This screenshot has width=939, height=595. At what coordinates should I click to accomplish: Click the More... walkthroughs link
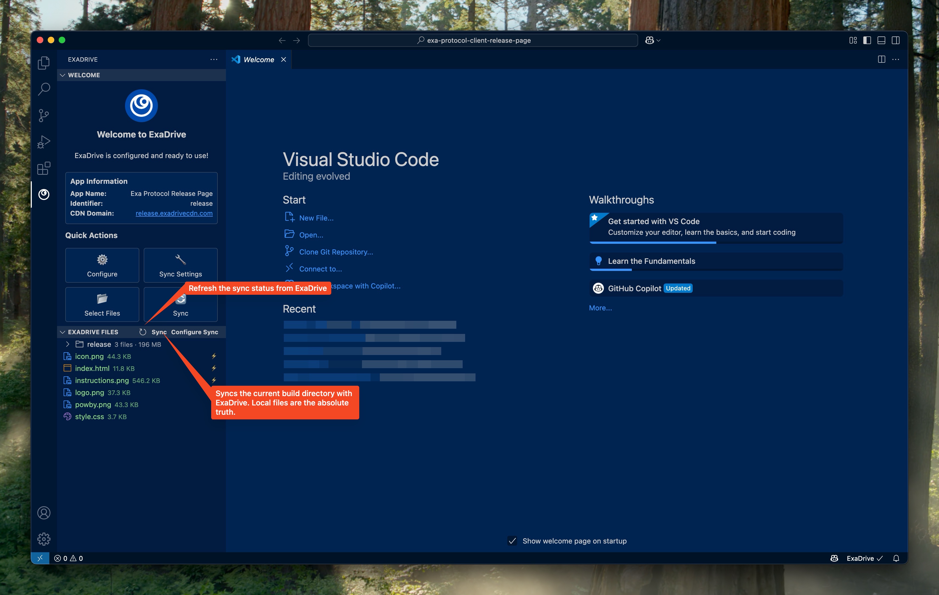tap(600, 308)
